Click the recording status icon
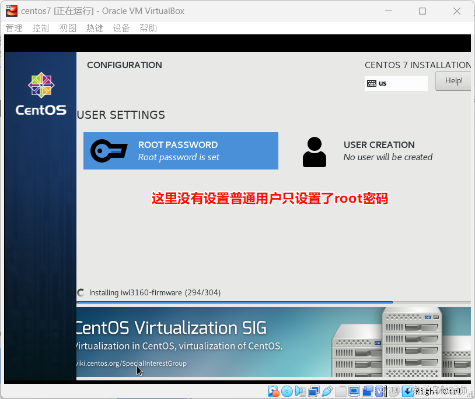 [x=368, y=391]
